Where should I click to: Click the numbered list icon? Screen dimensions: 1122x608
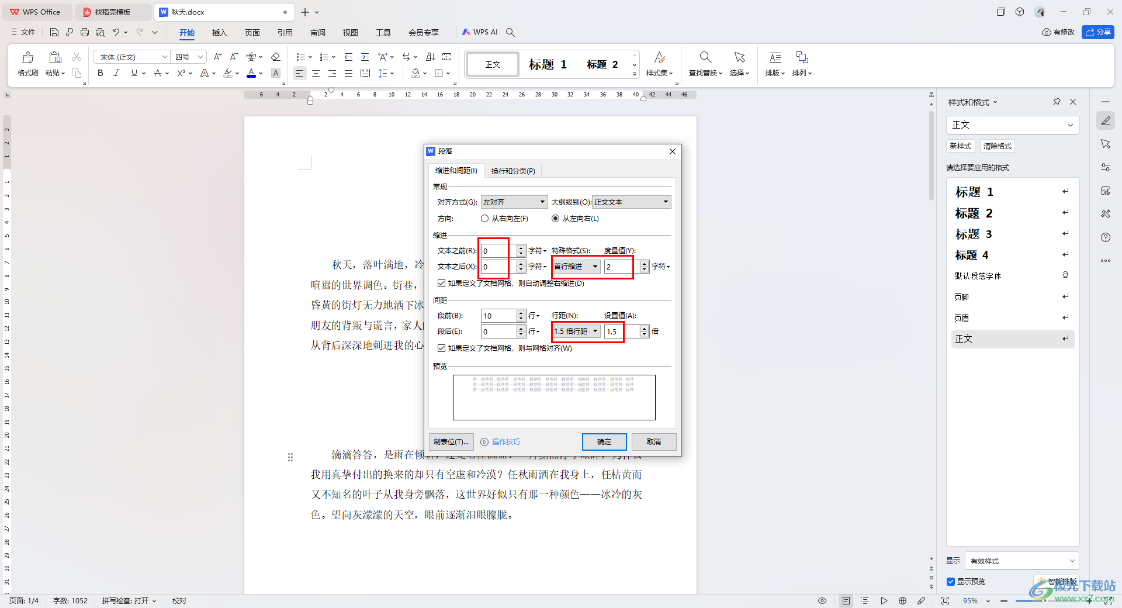coord(324,57)
